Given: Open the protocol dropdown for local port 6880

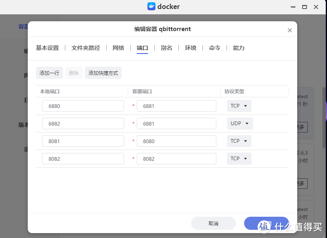Looking at the screenshot, I should [x=239, y=106].
